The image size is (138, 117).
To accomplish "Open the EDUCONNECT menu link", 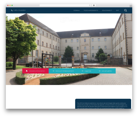I will [107, 11].
